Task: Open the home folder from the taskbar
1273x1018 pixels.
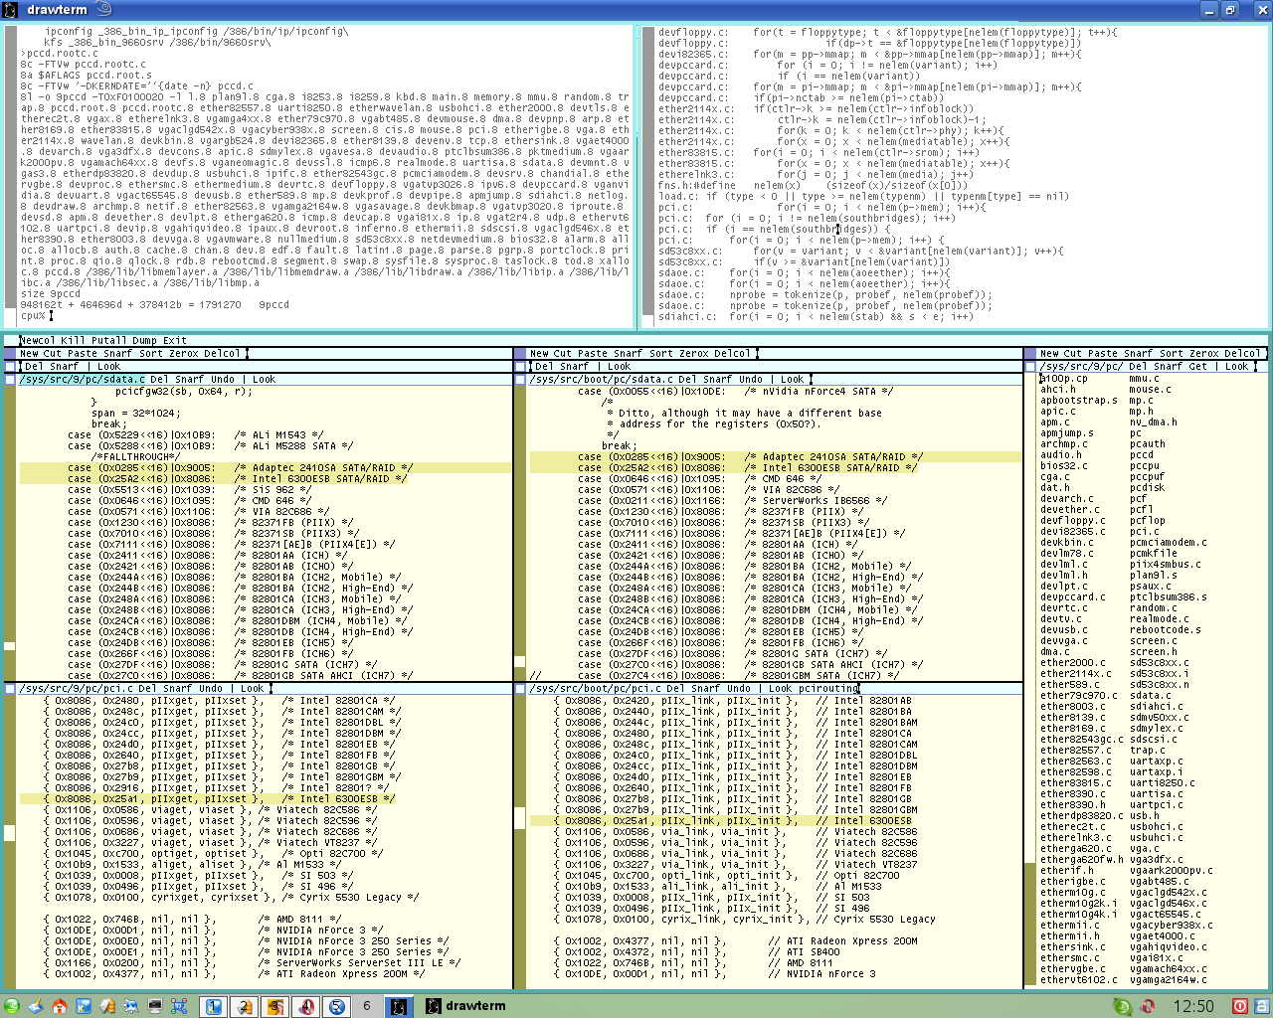Action: tap(60, 1006)
